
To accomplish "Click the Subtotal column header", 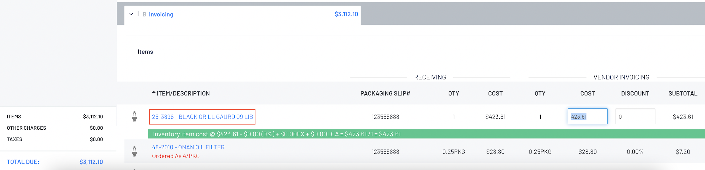I will point(683,93).
